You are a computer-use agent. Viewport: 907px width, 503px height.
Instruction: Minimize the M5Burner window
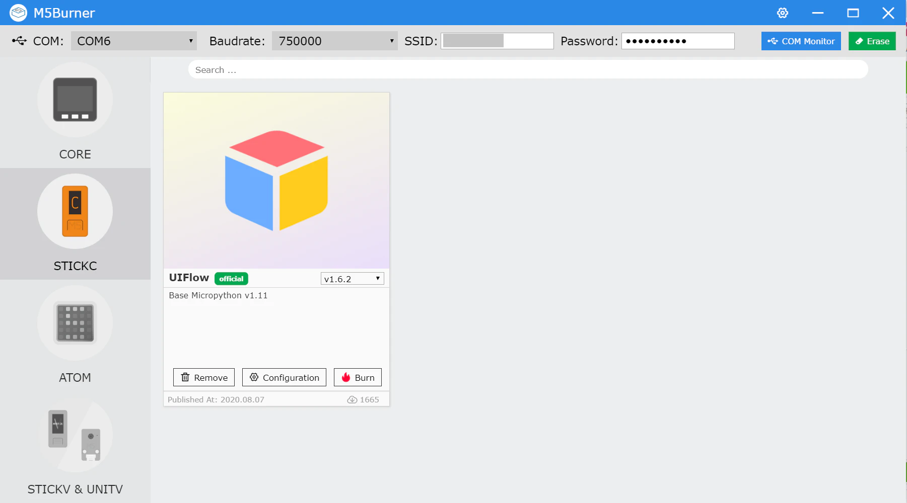818,13
